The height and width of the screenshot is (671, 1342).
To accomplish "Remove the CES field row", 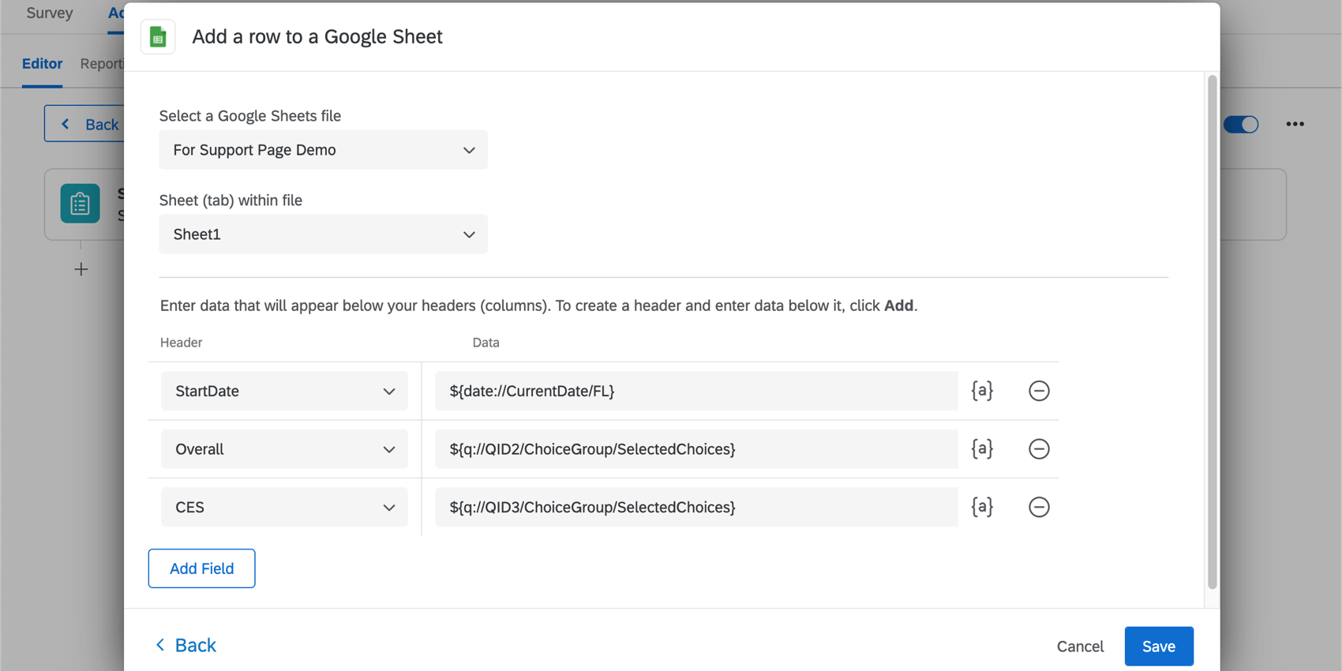I will (1039, 507).
